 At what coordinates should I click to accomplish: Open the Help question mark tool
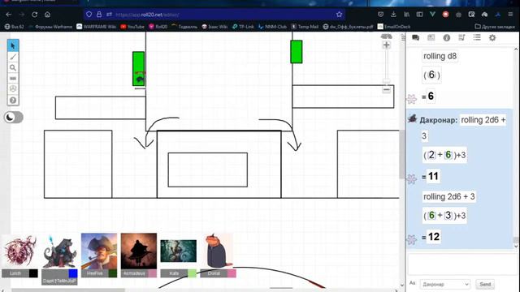click(13, 100)
